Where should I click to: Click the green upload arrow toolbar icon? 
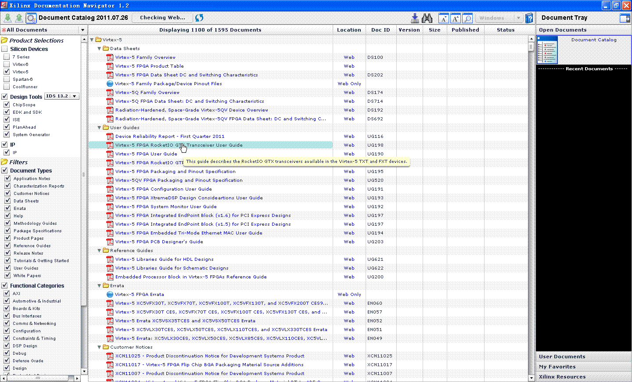[19, 18]
